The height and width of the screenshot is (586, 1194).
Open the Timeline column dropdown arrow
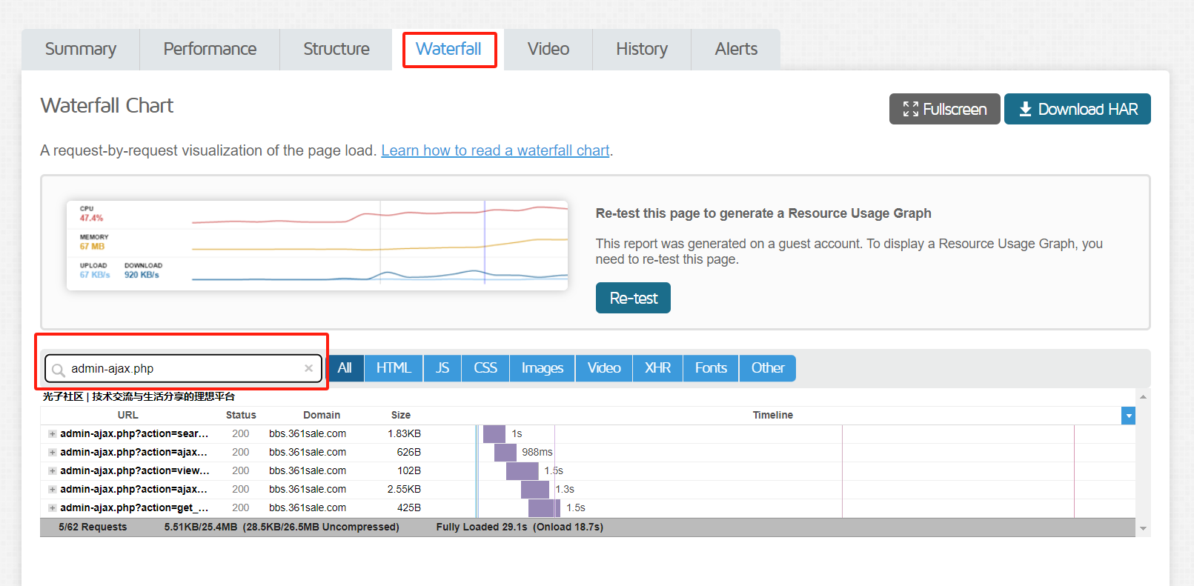click(x=1128, y=416)
